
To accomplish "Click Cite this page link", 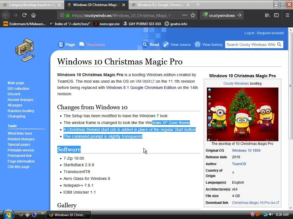I will coord(19,167).
